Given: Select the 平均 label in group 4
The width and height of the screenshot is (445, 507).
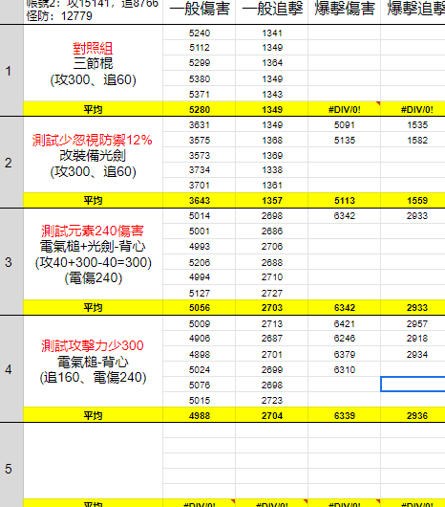Looking at the screenshot, I should [93, 415].
